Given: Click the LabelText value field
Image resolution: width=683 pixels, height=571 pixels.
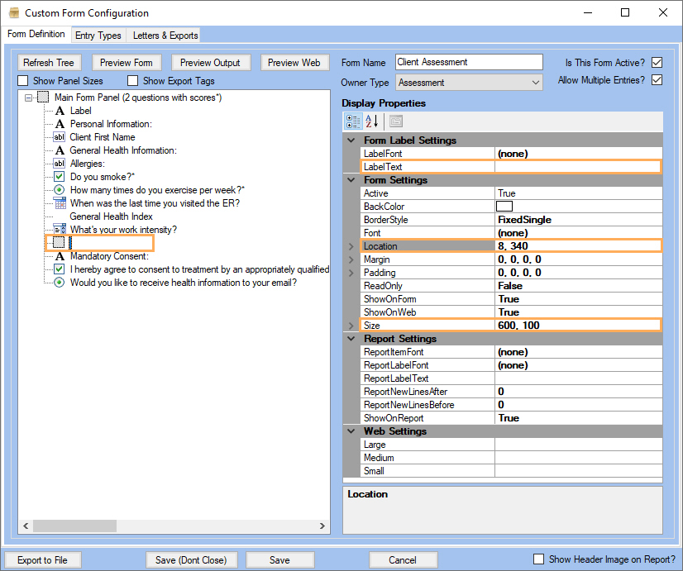Looking at the screenshot, I should [x=578, y=167].
